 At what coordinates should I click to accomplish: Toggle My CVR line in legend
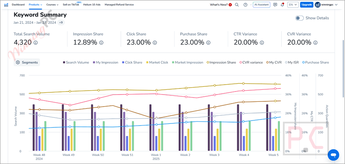coord(274,63)
